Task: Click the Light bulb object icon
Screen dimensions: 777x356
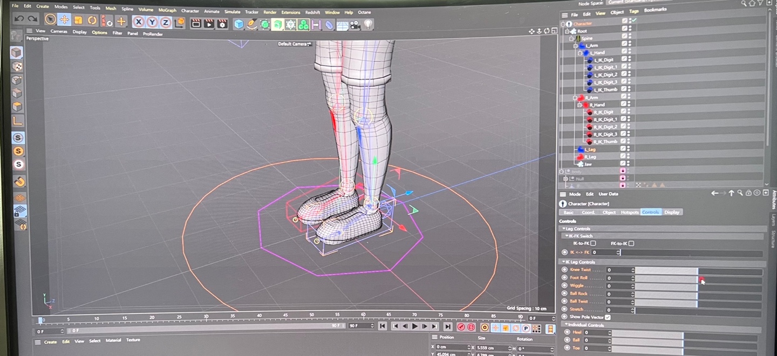Action: 368,24
